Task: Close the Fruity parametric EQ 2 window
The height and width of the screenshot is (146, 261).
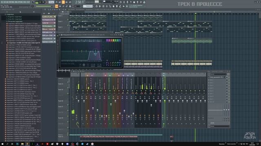Action: (x=122, y=35)
